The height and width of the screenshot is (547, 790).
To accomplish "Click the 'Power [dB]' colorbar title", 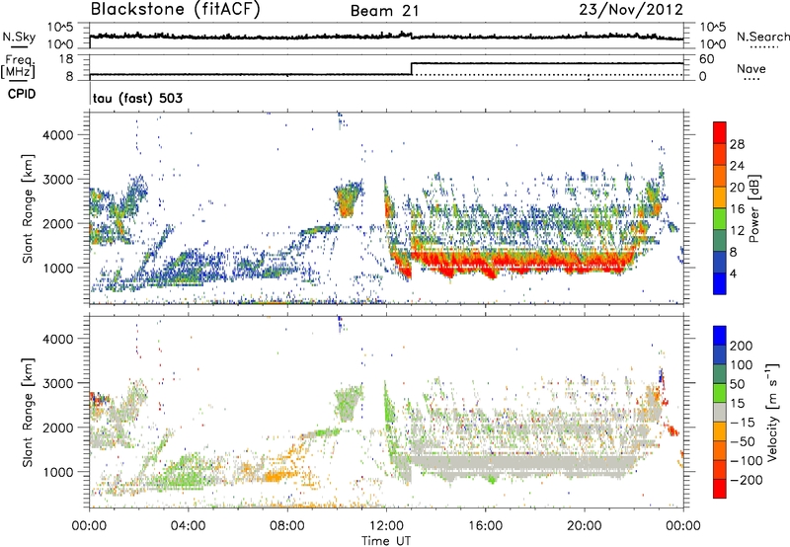I will coord(753,208).
